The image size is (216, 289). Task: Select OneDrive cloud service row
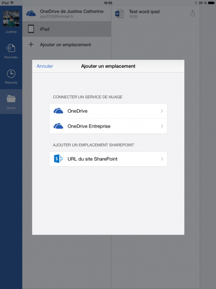coord(108,111)
